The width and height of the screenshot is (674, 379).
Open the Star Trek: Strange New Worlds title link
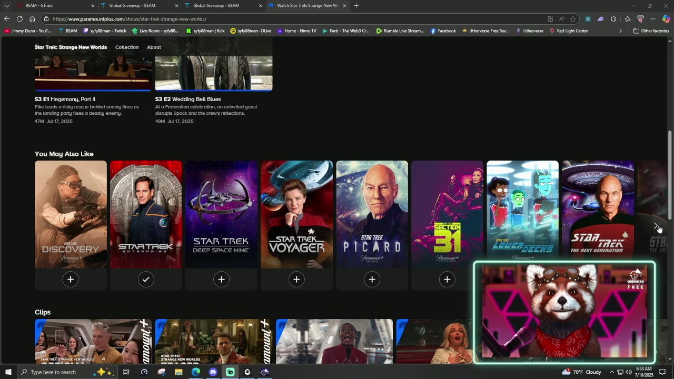(x=71, y=47)
